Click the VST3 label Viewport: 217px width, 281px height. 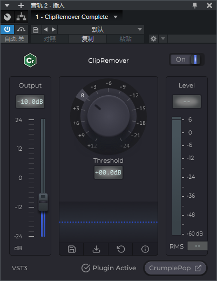(19, 268)
